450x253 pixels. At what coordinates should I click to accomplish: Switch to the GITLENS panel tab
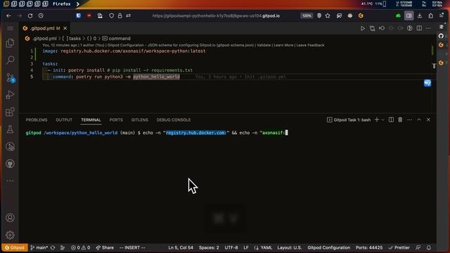(x=140, y=120)
